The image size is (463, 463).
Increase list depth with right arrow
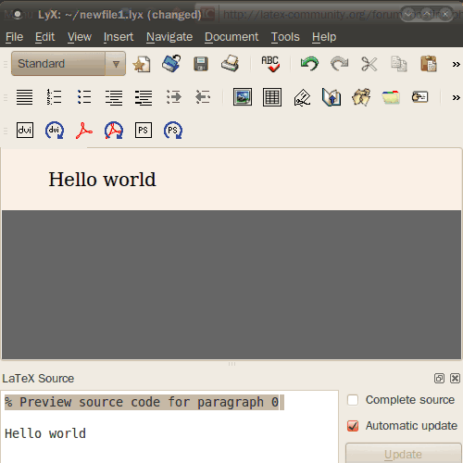point(174,97)
